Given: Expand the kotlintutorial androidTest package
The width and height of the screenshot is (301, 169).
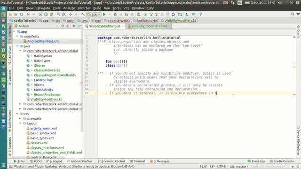Looking at the screenshot, I should 20,104.
